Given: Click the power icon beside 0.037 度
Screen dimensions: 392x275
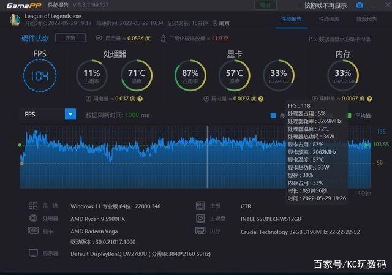Looking at the screenshot, I should 88,99.
